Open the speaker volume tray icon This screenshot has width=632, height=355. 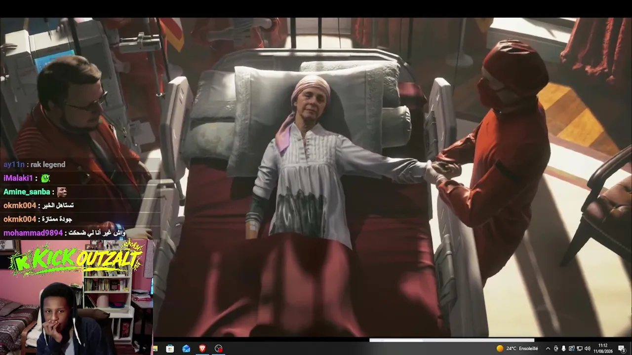tap(588, 349)
